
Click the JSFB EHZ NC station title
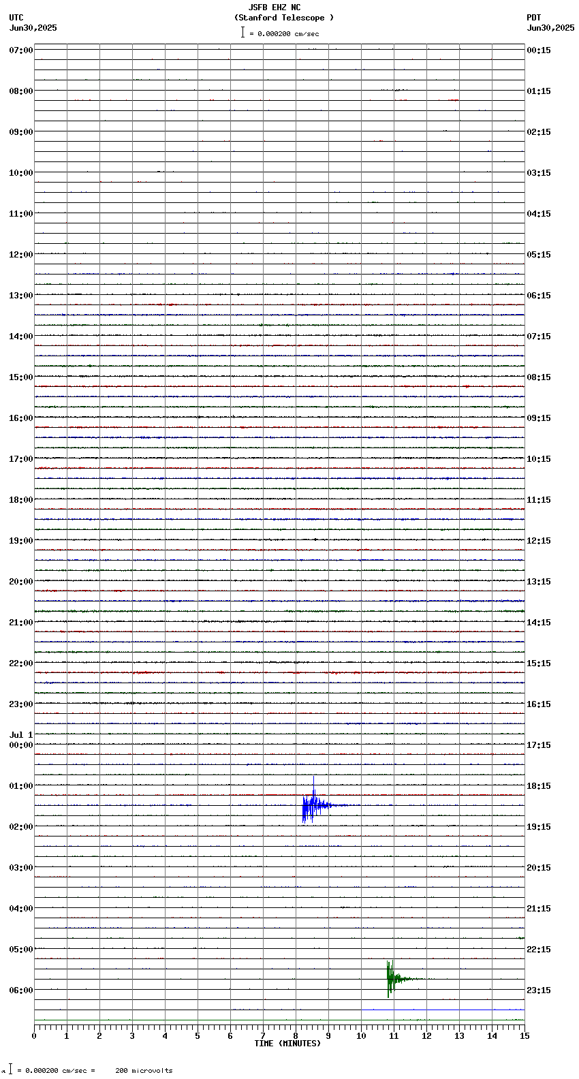[275, 7]
